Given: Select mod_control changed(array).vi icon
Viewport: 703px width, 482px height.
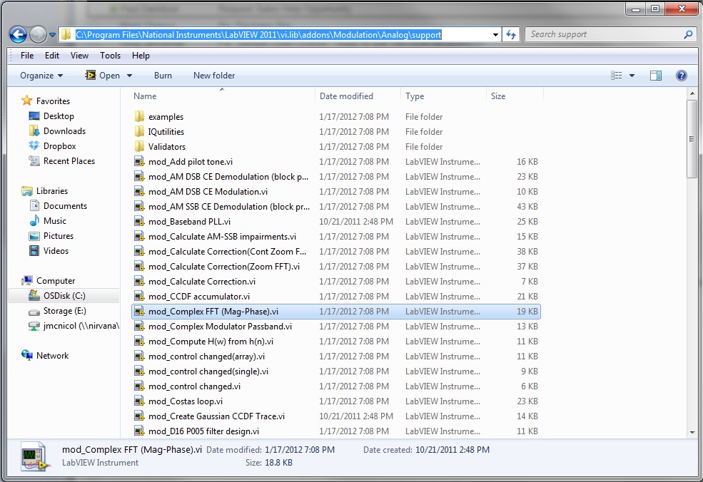Looking at the screenshot, I should (139, 356).
